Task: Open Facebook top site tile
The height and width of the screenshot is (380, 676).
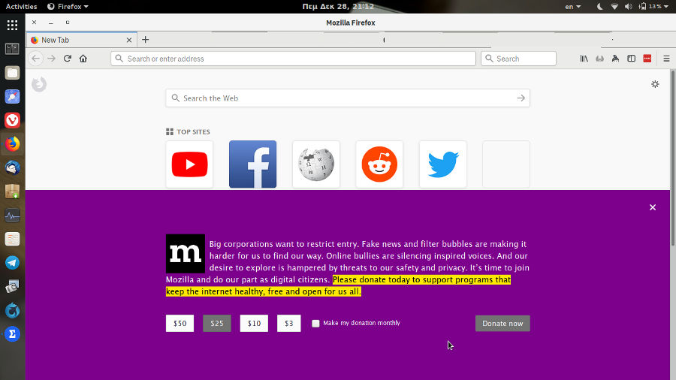Action: point(252,164)
